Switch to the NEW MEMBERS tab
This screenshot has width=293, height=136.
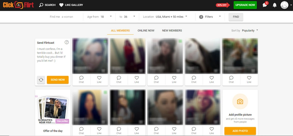pos(172,30)
